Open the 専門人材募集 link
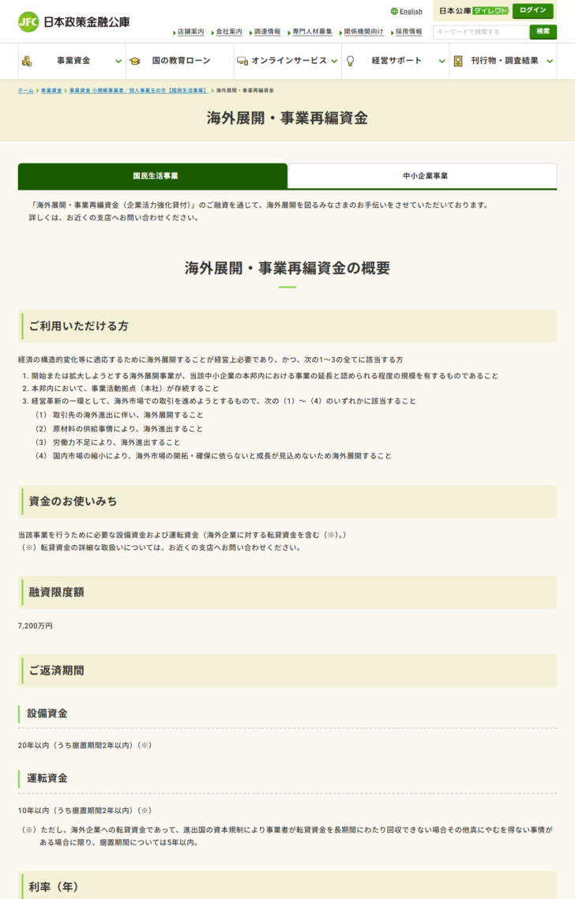 click(x=312, y=32)
